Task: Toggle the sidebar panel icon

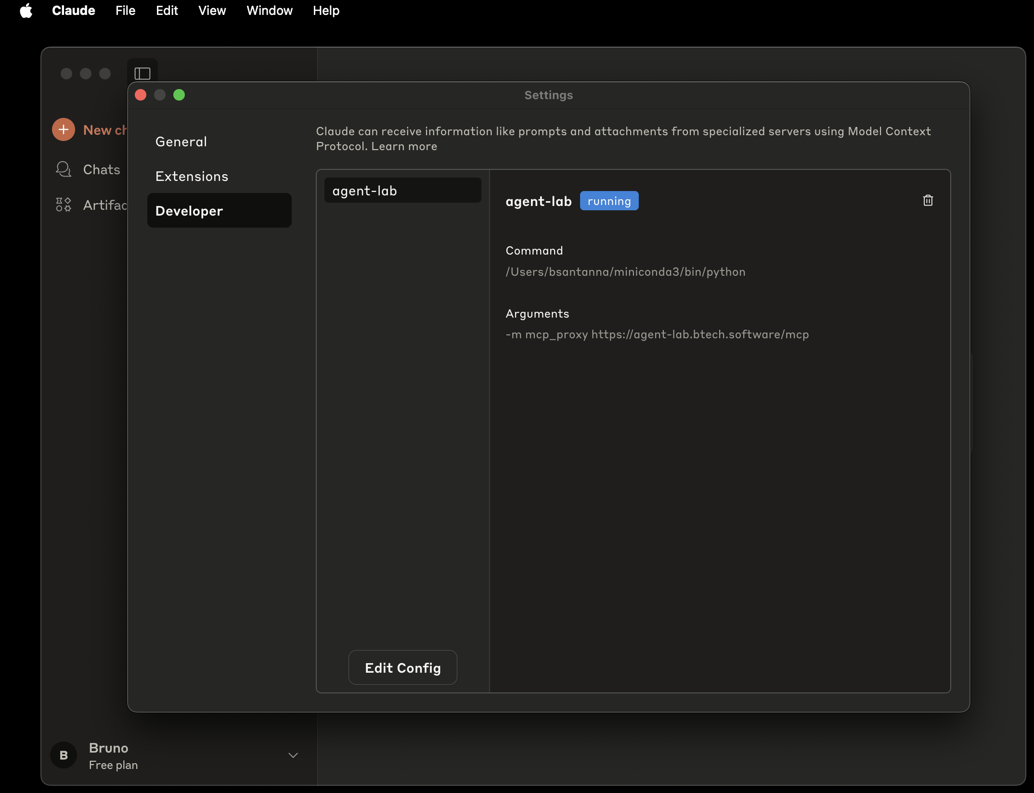Action: point(142,73)
